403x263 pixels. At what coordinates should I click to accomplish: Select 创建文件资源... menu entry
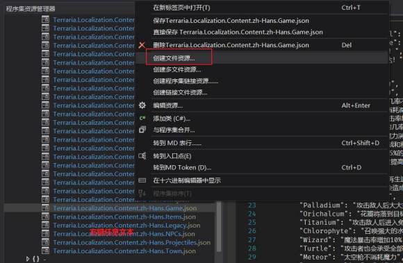tap(174, 58)
